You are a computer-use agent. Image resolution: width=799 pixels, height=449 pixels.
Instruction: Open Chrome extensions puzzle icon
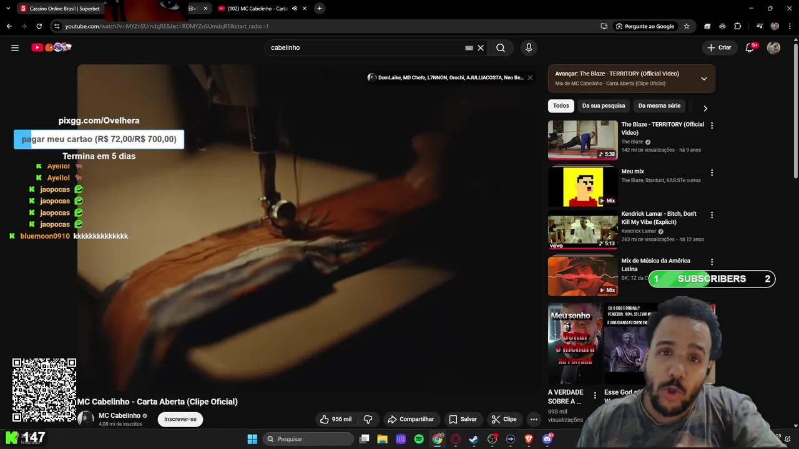738,26
